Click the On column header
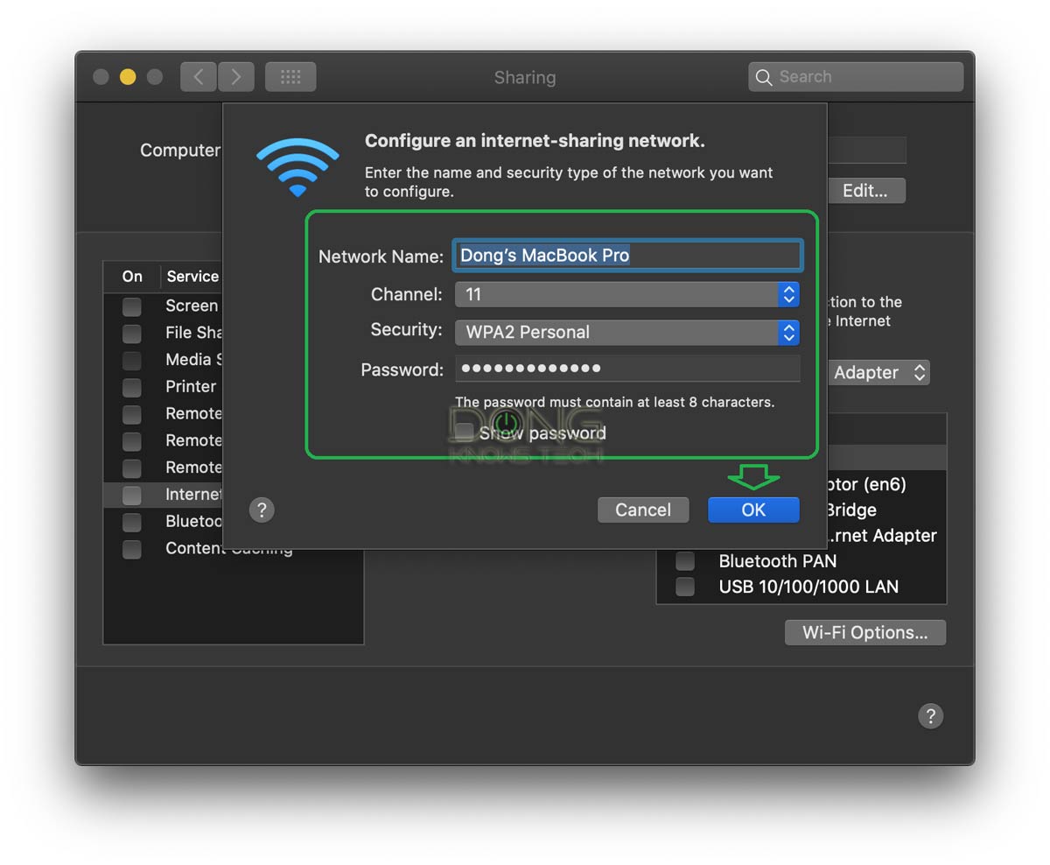This screenshot has height=865, width=1050. 132,277
